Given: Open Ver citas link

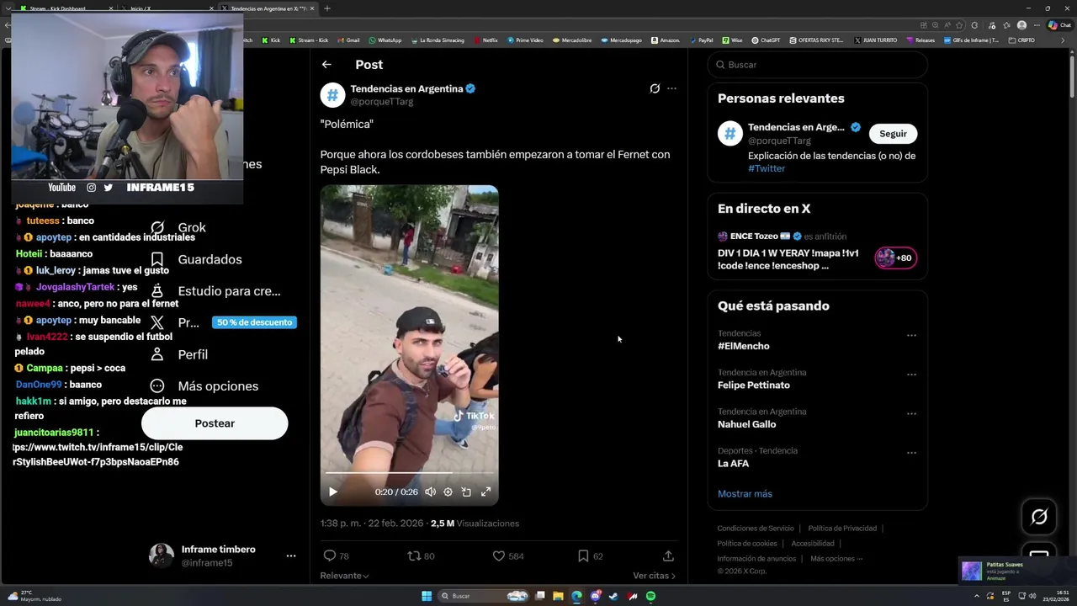Looking at the screenshot, I should click(654, 576).
